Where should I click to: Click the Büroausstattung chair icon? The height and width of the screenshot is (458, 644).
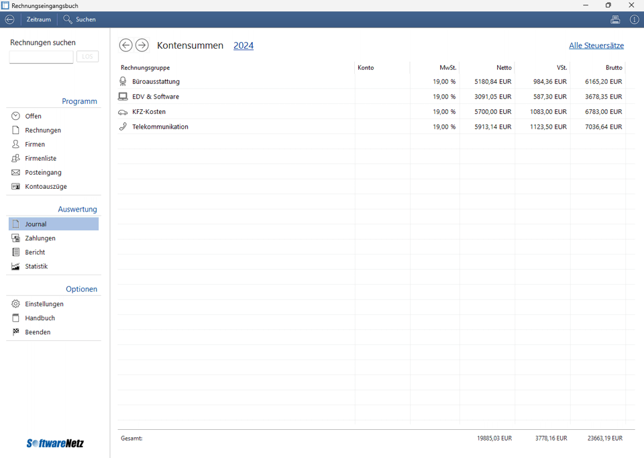(x=123, y=82)
